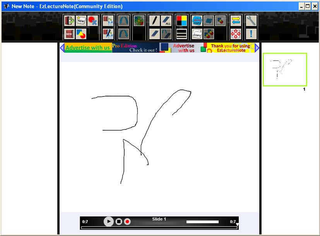The width and height of the screenshot is (320, 236).
Task: Open the line thickness selector
Action: (x=181, y=34)
